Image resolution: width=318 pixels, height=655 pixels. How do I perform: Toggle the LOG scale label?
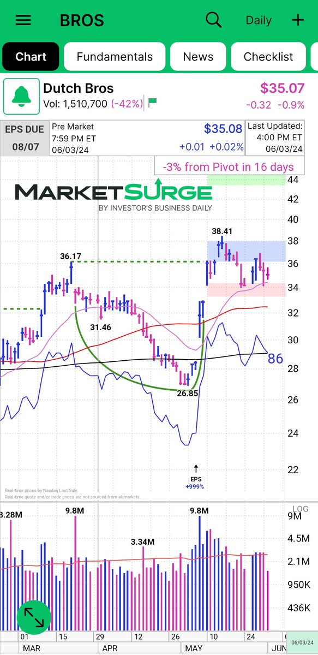tap(300, 508)
